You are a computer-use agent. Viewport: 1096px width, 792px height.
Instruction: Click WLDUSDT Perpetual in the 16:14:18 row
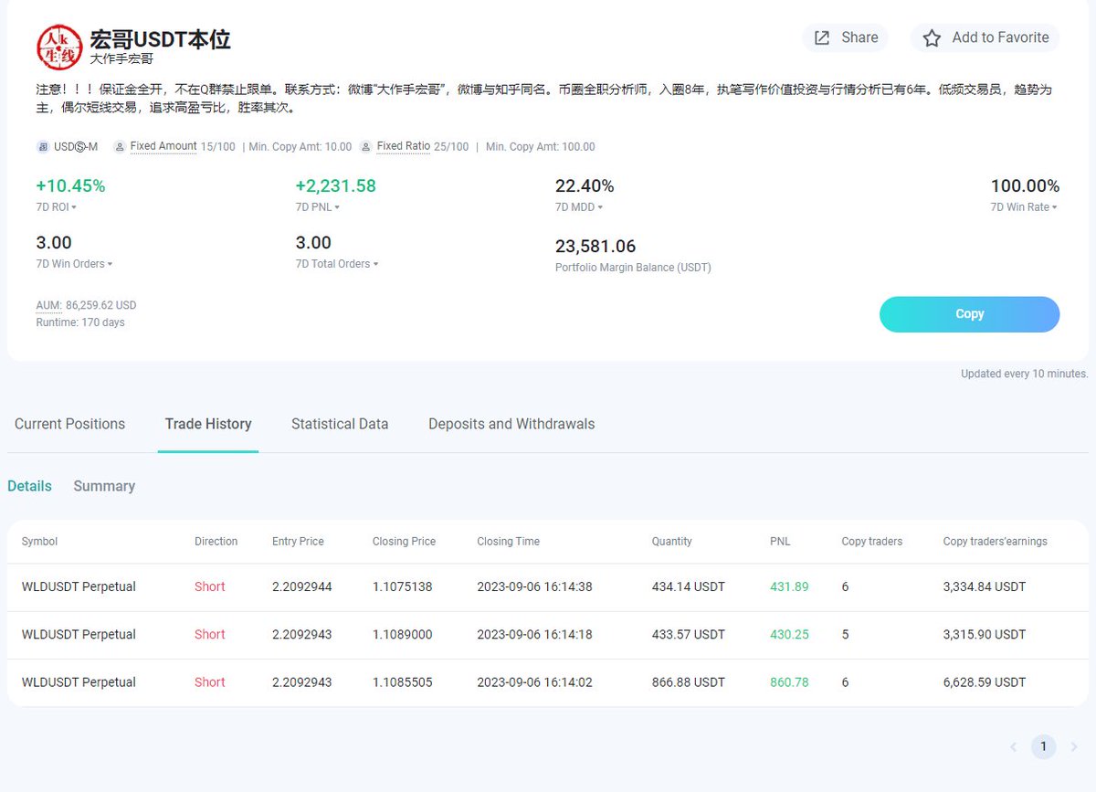(79, 634)
